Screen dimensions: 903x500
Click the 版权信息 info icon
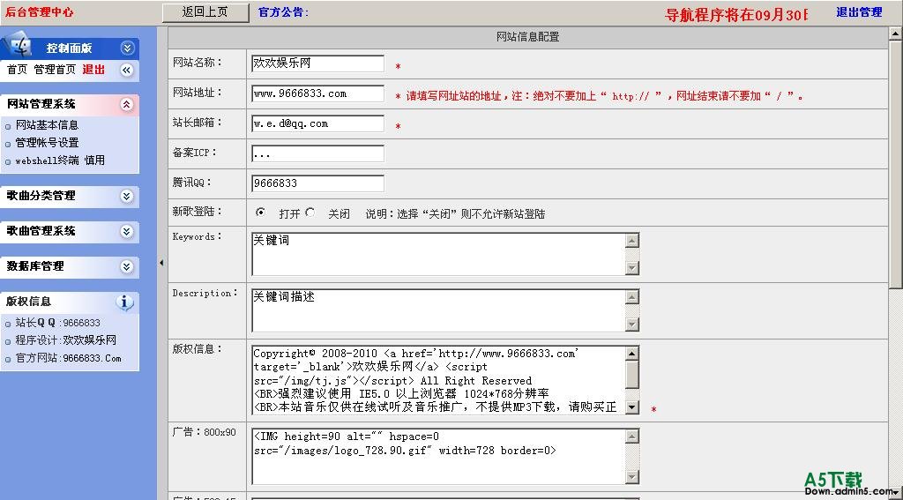click(125, 302)
